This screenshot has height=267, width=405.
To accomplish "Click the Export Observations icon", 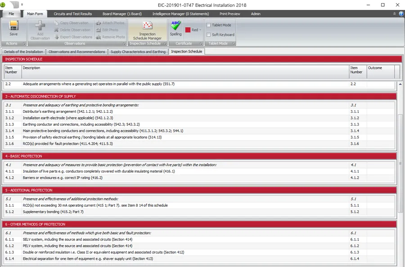I will click(x=57, y=37).
